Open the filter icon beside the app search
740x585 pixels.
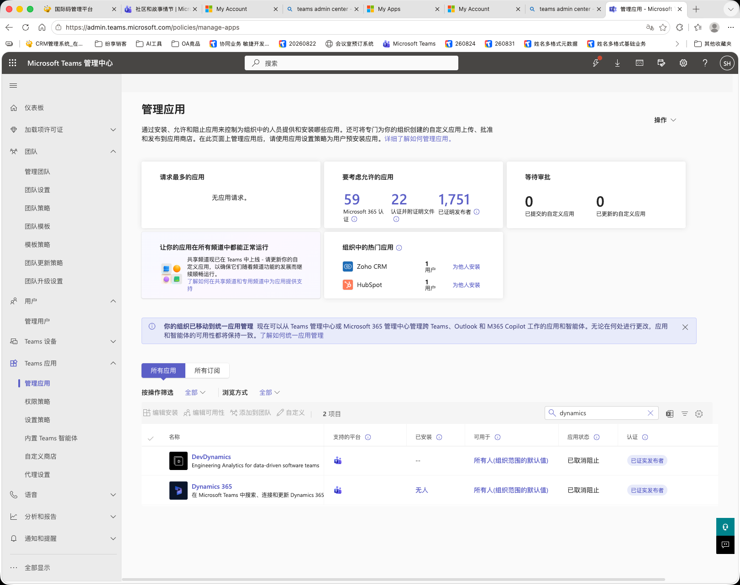(x=685, y=414)
